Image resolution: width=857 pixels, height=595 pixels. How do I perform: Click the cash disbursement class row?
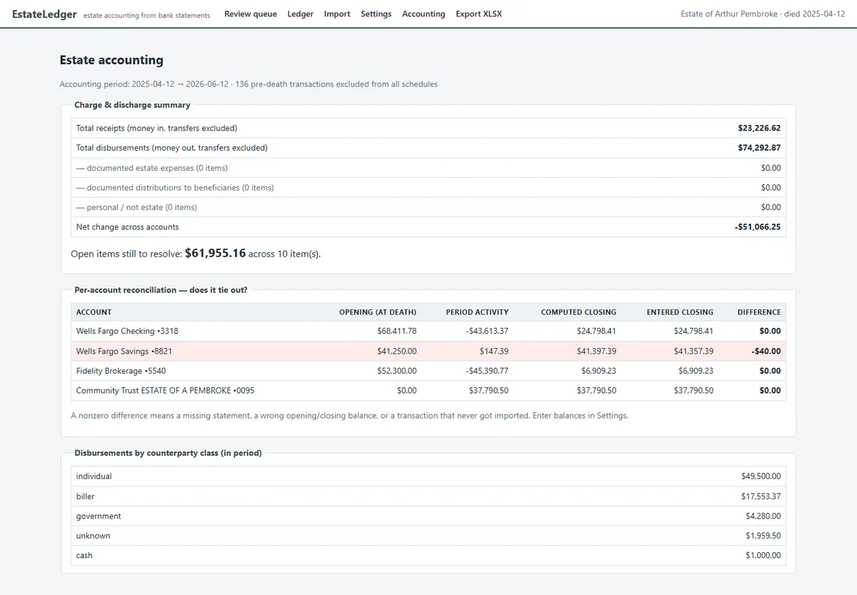(x=428, y=556)
